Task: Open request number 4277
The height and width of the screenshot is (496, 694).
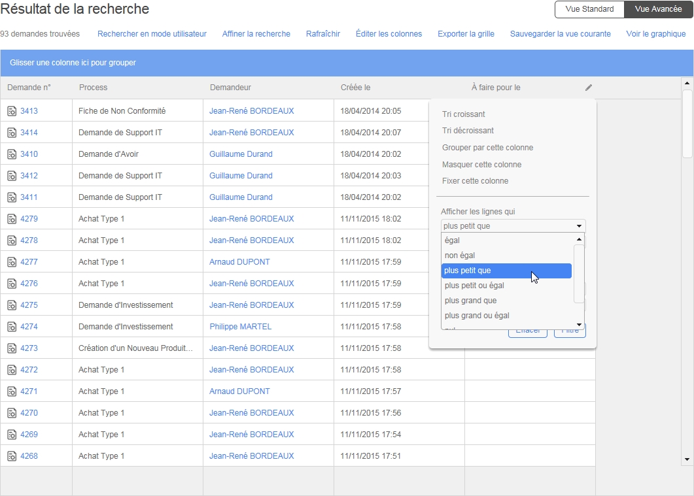Action: click(x=29, y=262)
